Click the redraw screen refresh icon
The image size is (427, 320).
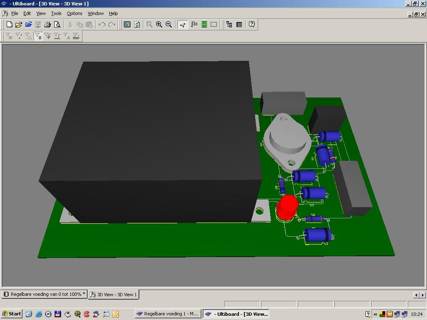(x=137, y=25)
